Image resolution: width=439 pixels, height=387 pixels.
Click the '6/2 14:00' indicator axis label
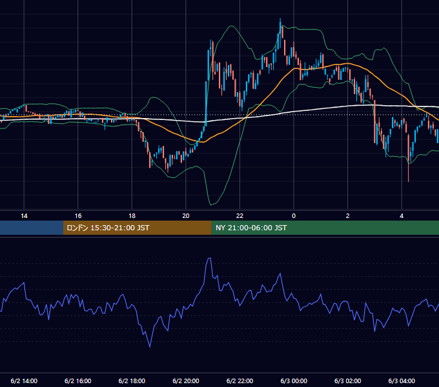(x=24, y=381)
